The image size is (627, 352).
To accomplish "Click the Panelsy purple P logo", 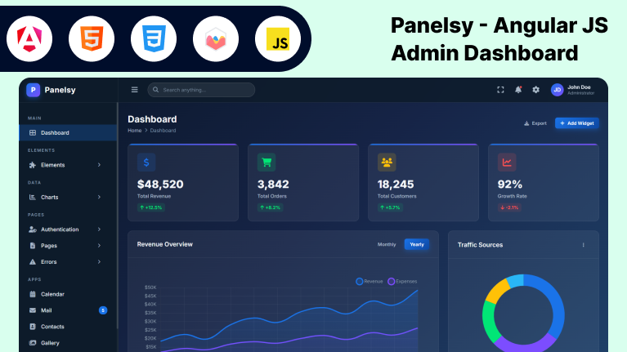I will click(x=34, y=90).
